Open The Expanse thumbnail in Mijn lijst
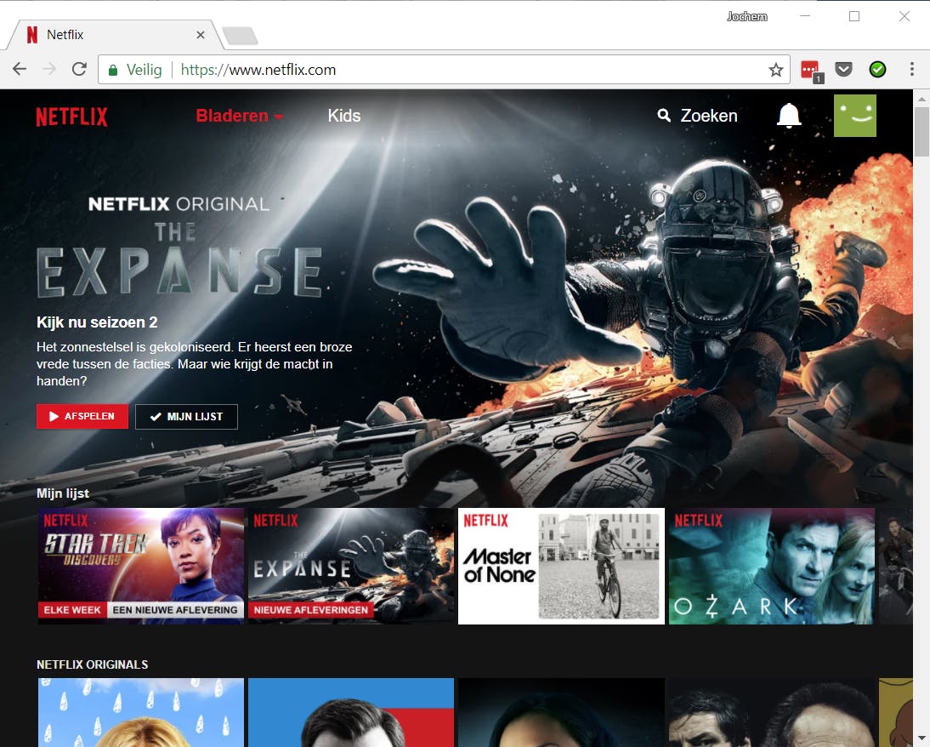The width and height of the screenshot is (930, 747). (x=351, y=565)
